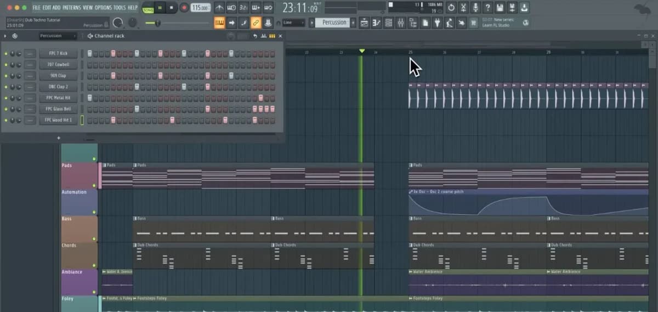Toggle the orange link multi-controller icon
Image resolution: width=658 pixels, height=312 pixels.
pyautogui.click(x=256, y=22)
